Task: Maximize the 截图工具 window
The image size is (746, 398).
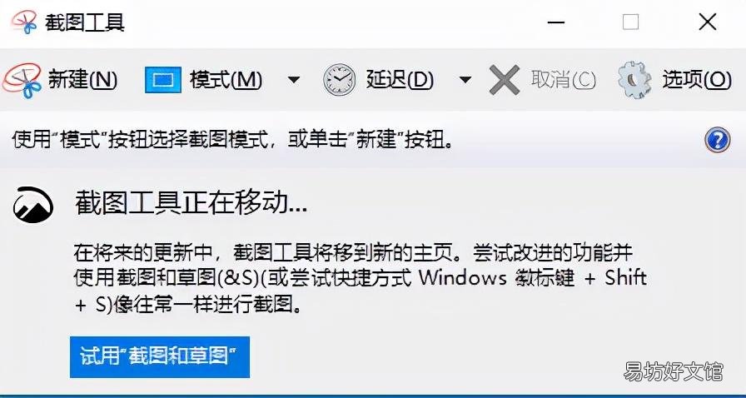Action: coord(631,22)
